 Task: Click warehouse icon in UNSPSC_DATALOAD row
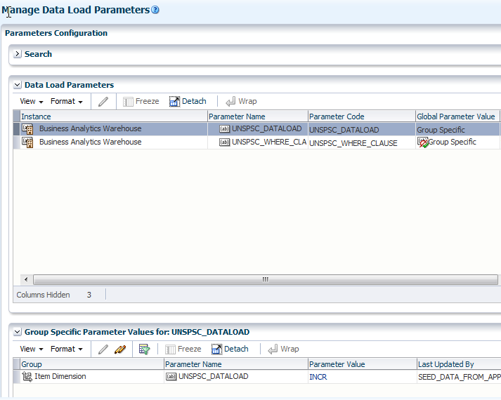tap(27, 129)
